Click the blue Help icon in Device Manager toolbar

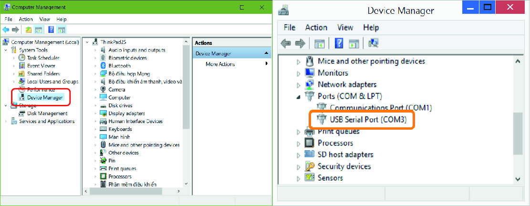click(x=339, y=43)
